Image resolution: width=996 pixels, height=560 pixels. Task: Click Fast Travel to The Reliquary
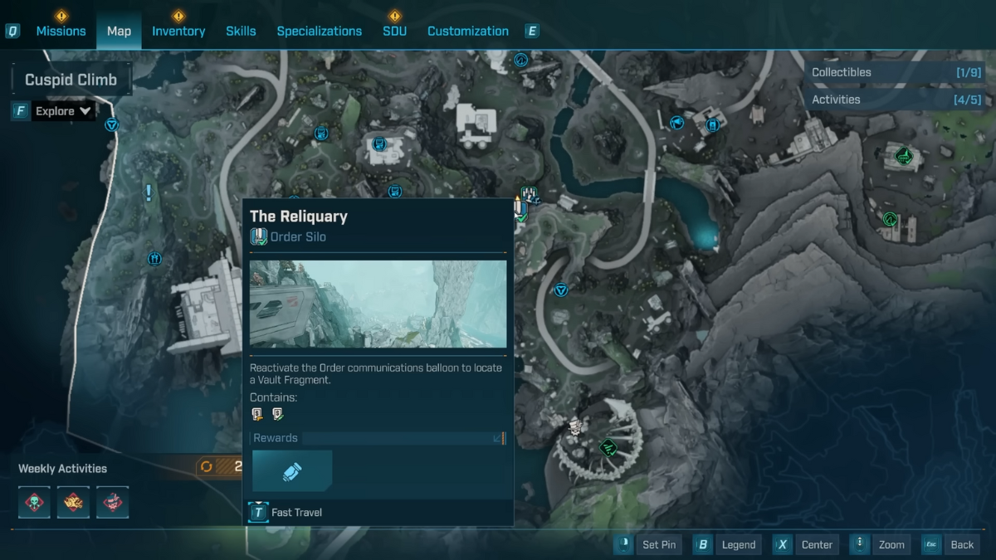[x=296, y=512]
